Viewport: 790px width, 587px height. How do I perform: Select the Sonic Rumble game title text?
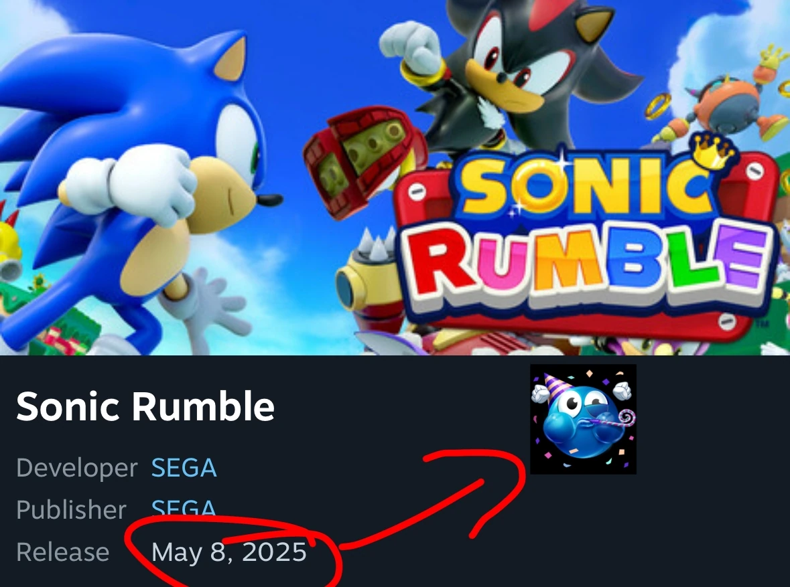click(146, 406)
